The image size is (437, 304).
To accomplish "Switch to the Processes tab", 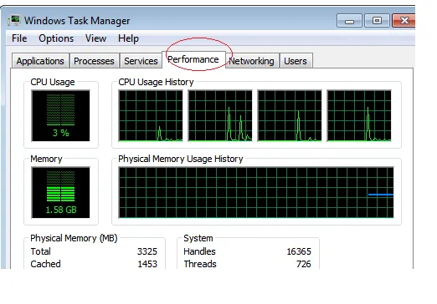I will [x=94, y=61].
